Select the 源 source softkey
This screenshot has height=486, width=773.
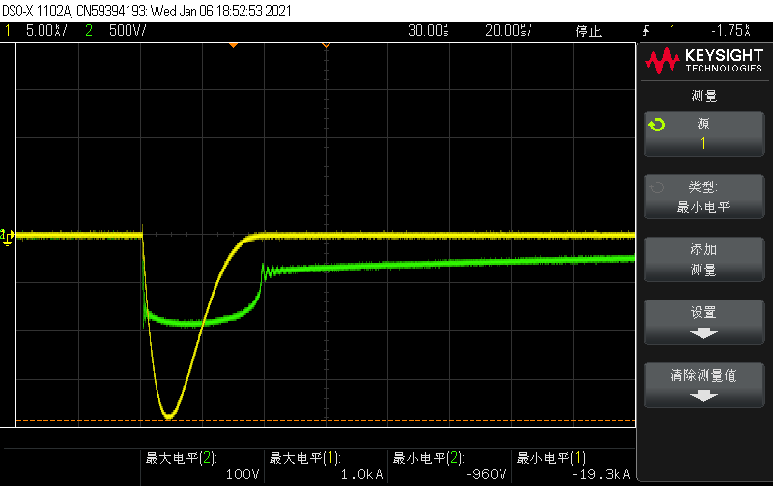[x=703, y=133]
